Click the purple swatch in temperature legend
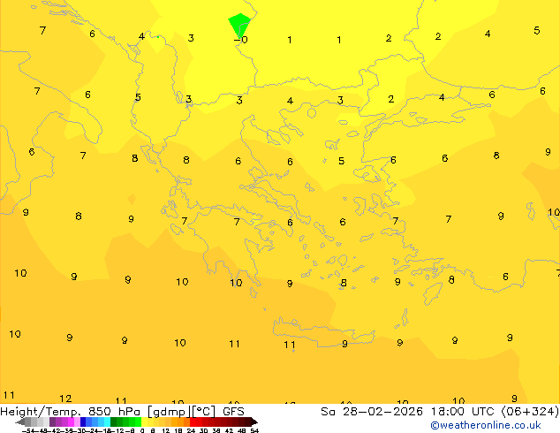Screen dimensions: 560x433 click(52, 422)
